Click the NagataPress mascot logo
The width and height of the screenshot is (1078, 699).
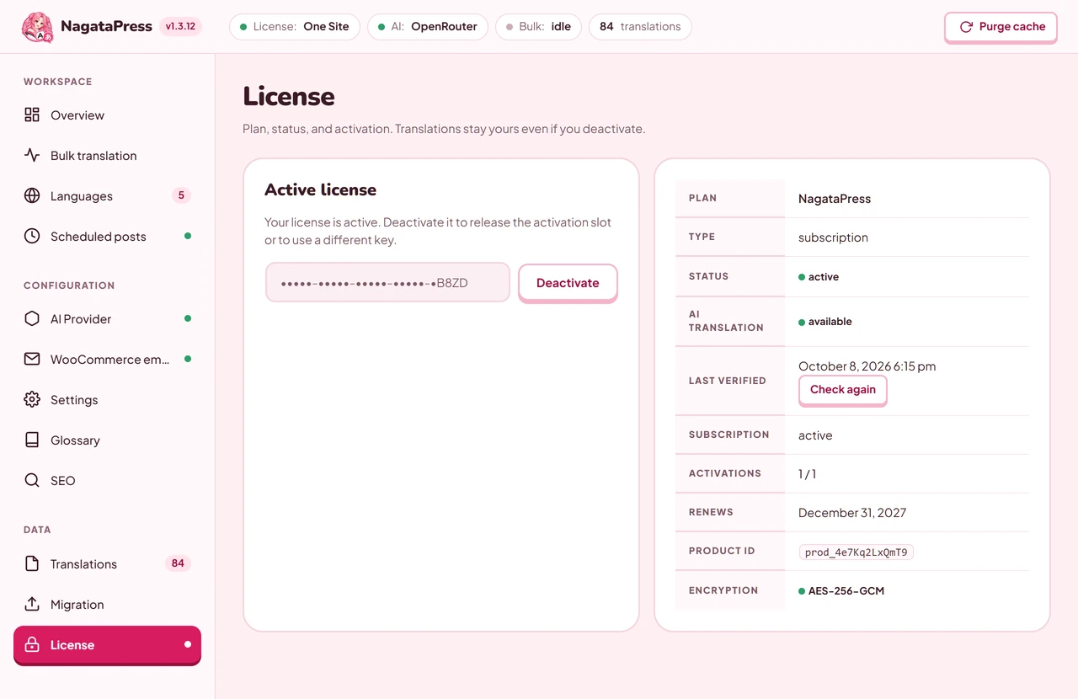tap(37, 26)
